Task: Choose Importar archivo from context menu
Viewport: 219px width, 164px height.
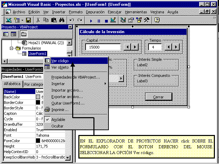Action: 76,90
